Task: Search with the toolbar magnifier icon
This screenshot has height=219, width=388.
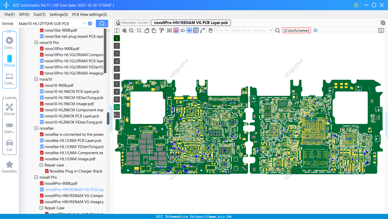Action: coord(278,30)
